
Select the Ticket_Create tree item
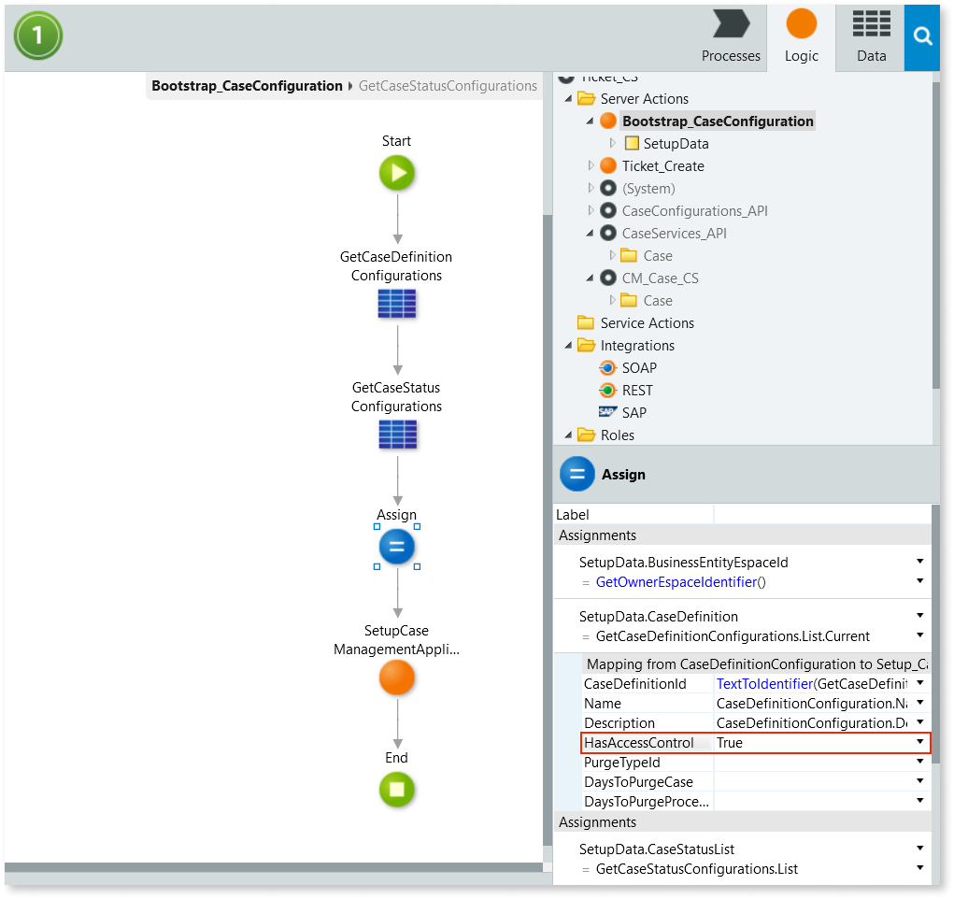662,165
